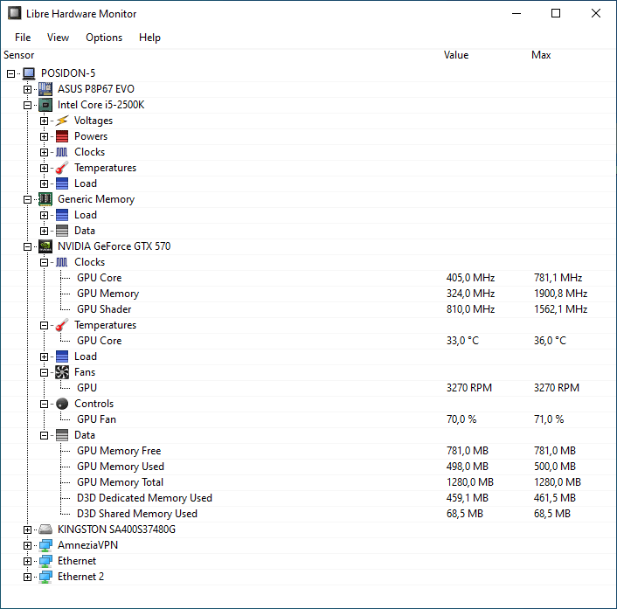Click the CPU Temperatures thermometer icon
The height and width of the screenshot is (609, 617).
(x=62, y=168)
